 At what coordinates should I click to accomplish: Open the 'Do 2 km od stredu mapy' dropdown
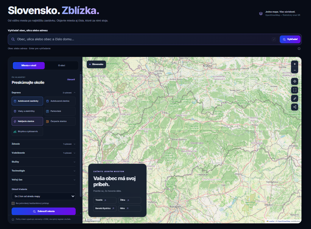(x=43, y=196)
